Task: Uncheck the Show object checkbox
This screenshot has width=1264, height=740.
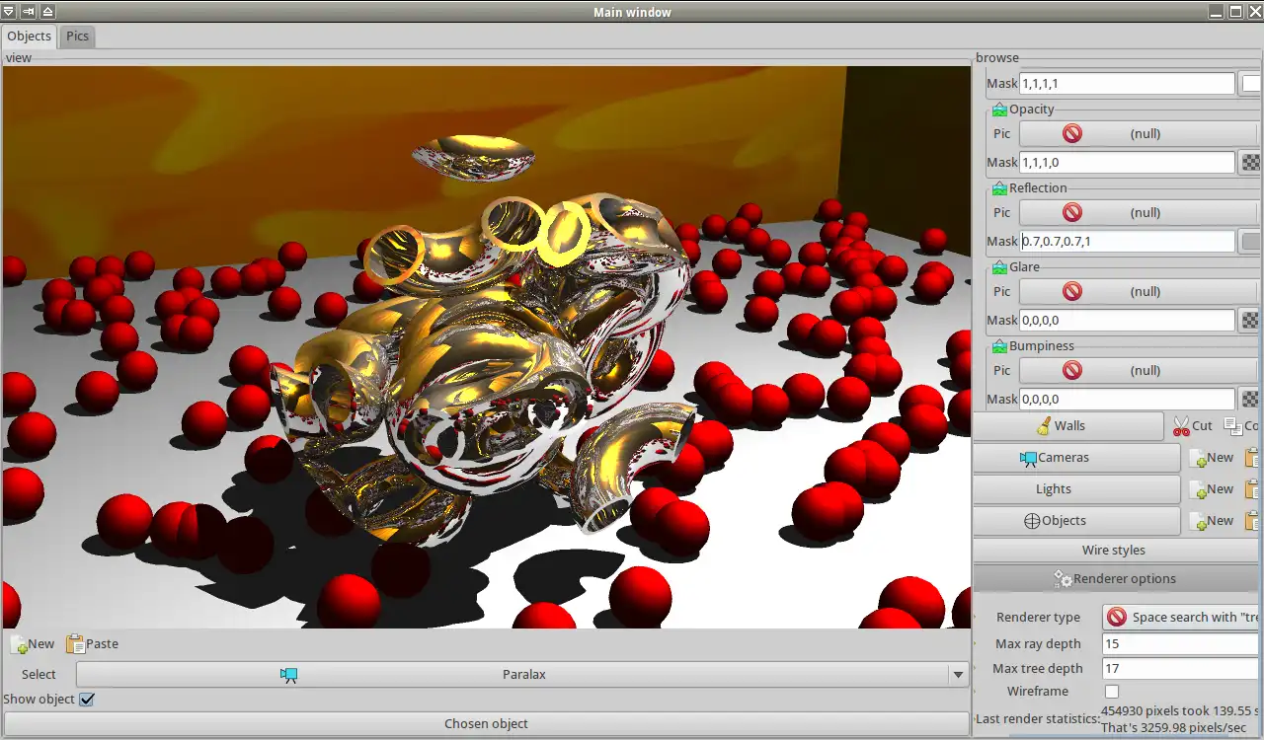Action: (x=87, y=700)
